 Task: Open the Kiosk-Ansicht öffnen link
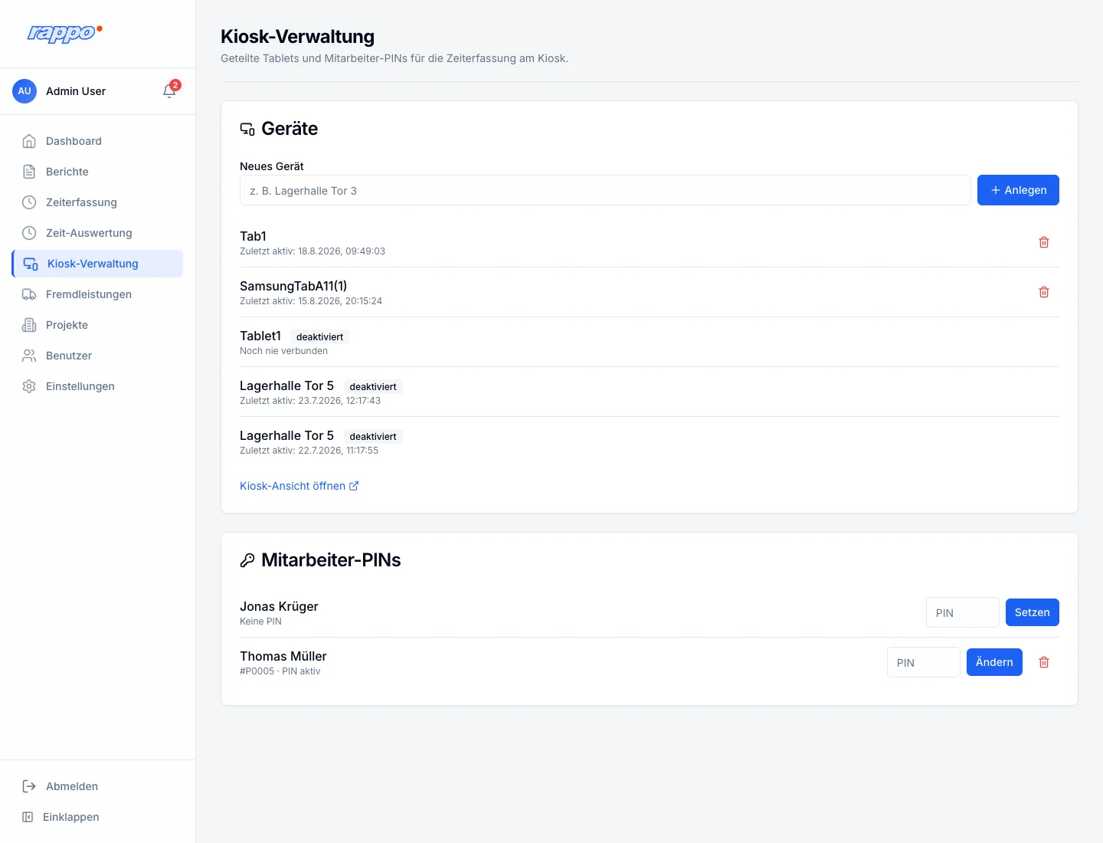tap(299, 486)
